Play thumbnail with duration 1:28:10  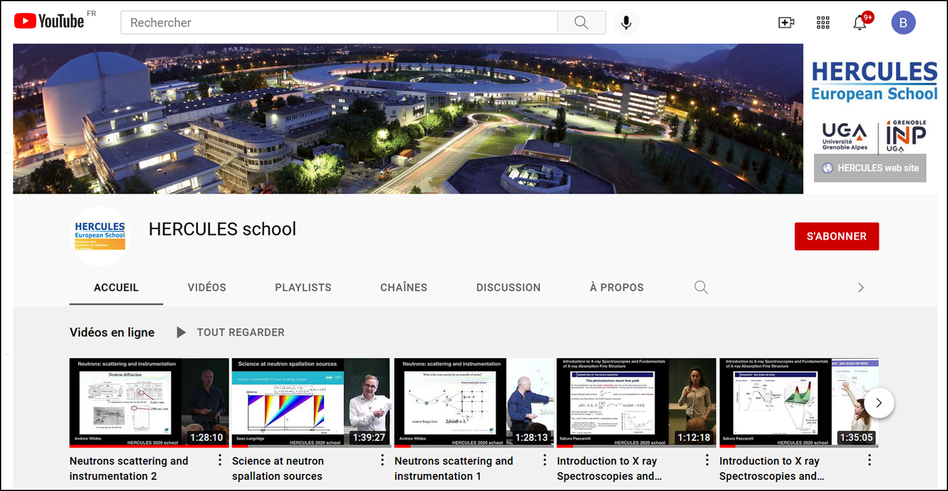click(149, 403)
